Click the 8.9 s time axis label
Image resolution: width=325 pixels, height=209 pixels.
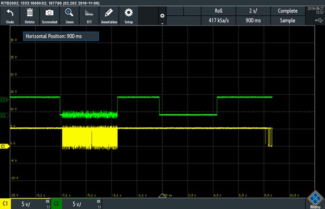point(268,195)
